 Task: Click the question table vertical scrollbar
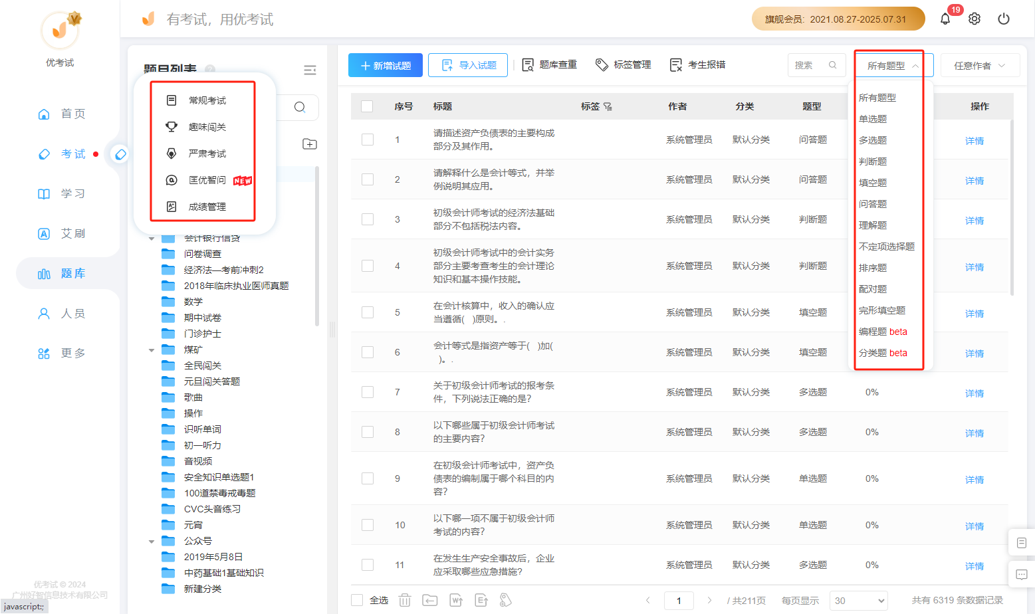[1012, 207]
